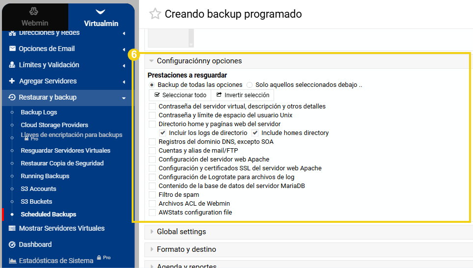Open Cloud Storage Providers menu item
The height and width of the screenshot is (268, 473).
[55, 125]
